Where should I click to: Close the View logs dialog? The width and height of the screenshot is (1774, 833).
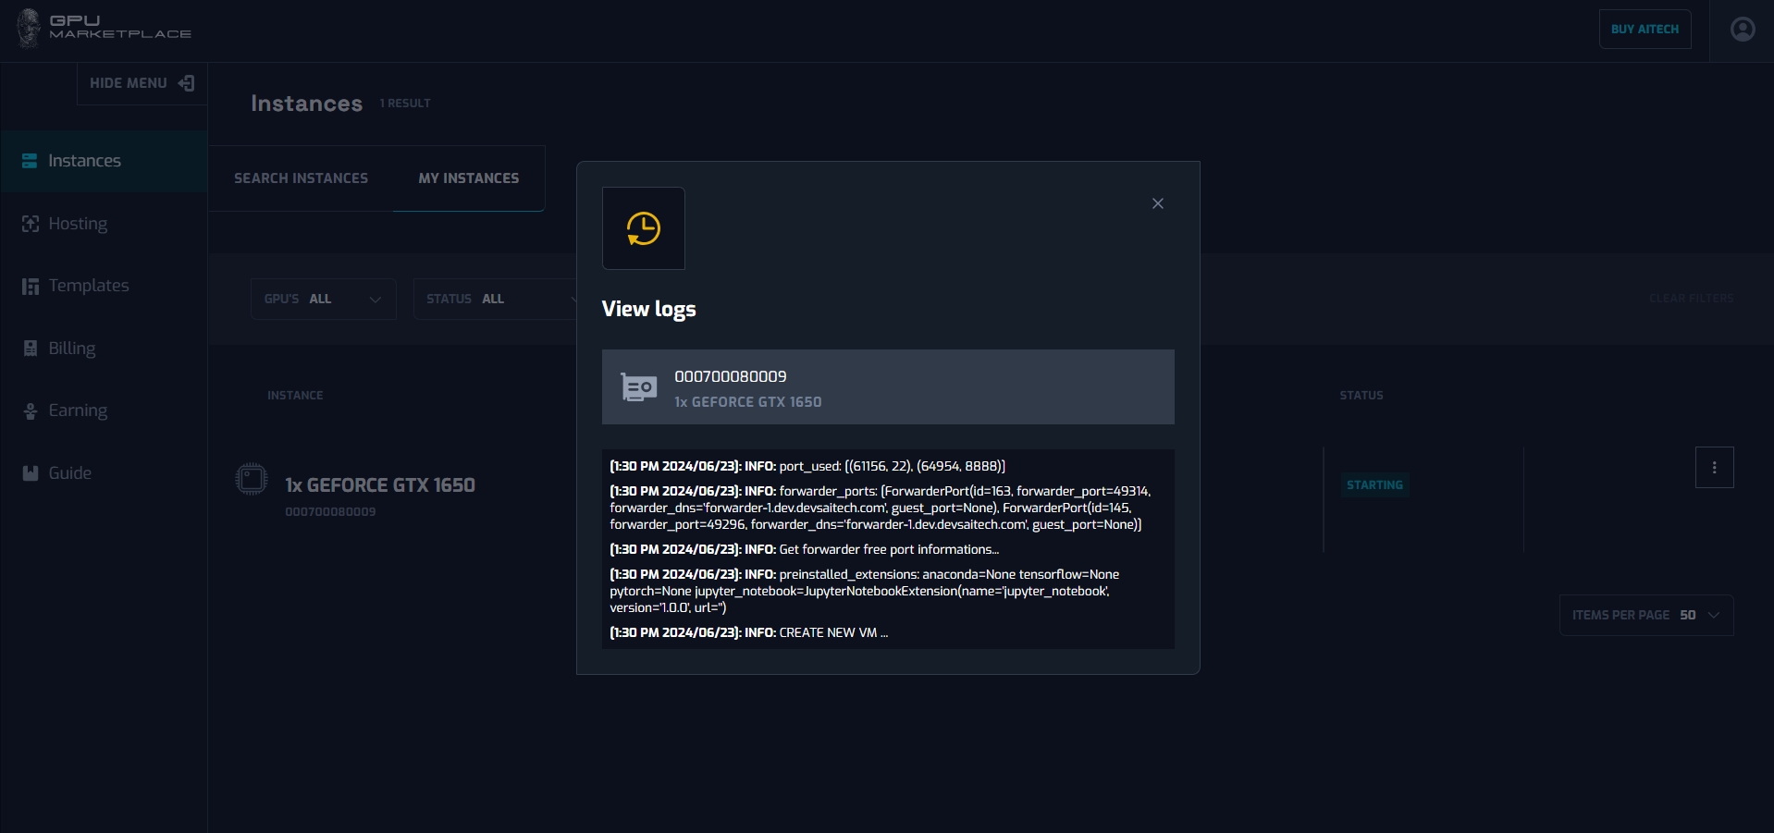(x=1157, y=203)
